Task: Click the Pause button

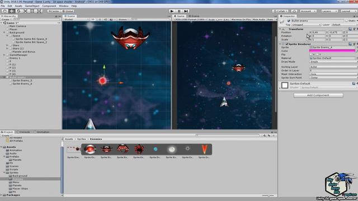Action: click(x=179, y=11)
